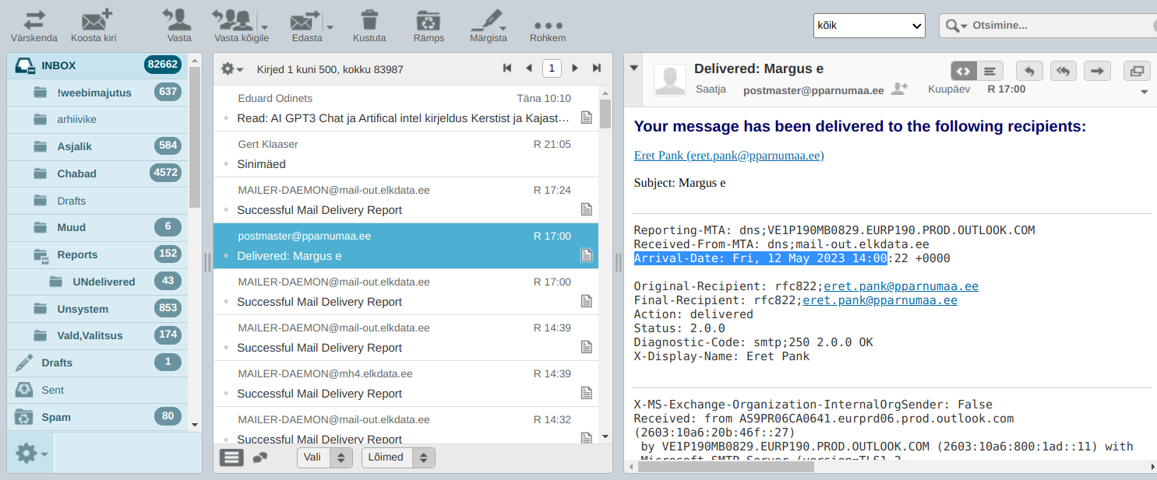This screenshot has width=1157, height=480.
Task: Open the Märgista marking menu
Action: (x=489, y=26)
